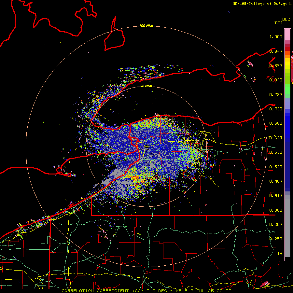293x293 pixels.
Task: Click the 50 NMI range ring label
Action: [146, 86]
